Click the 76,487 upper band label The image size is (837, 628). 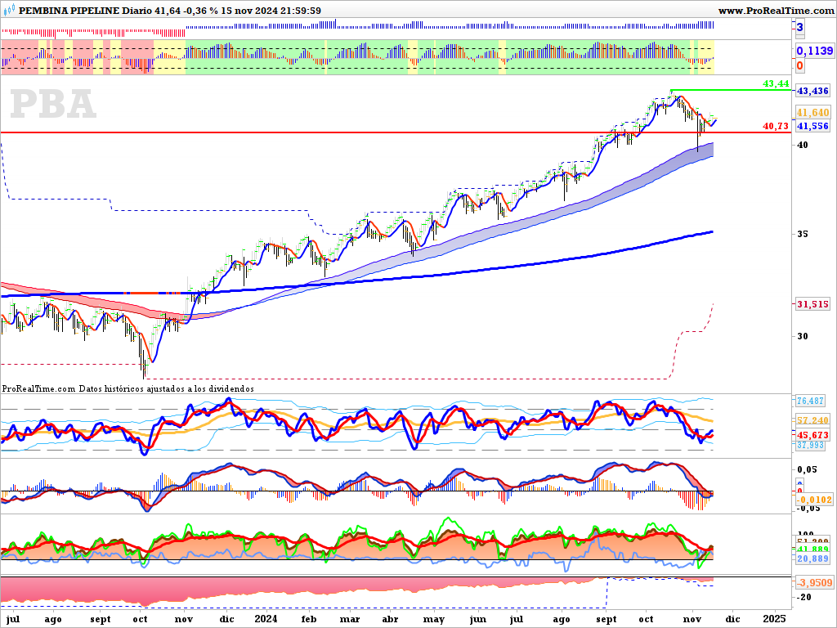810,401
